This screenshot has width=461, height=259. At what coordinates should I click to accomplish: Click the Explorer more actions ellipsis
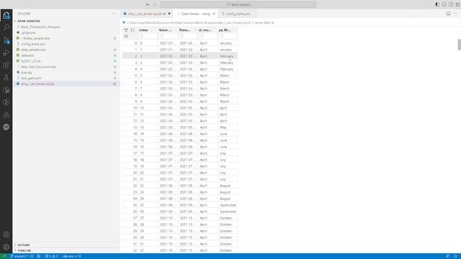coord(114,14)
